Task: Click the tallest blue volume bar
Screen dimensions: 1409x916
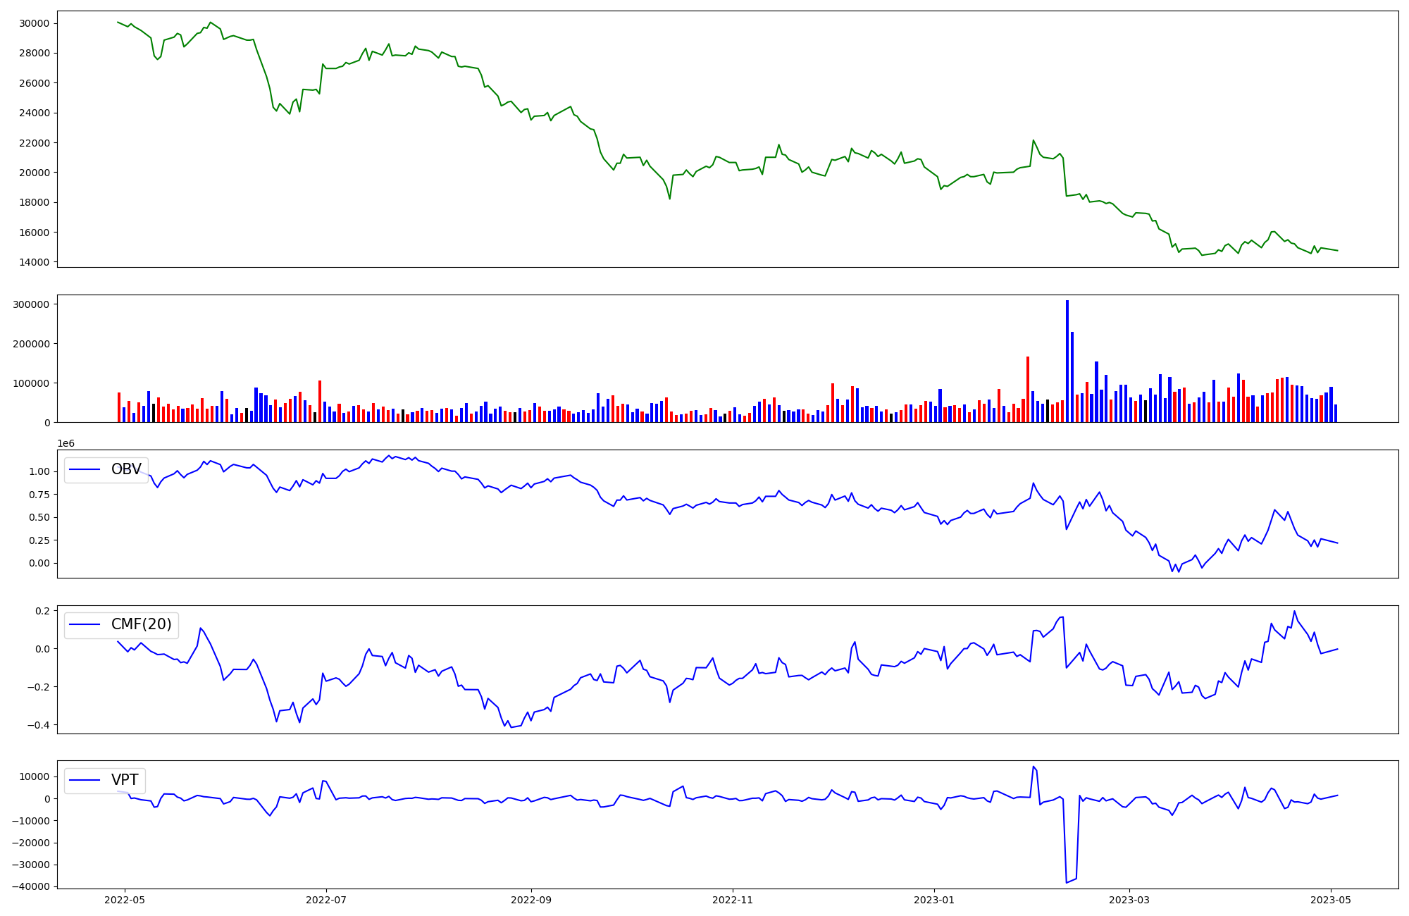Action: coord(1067,361)
